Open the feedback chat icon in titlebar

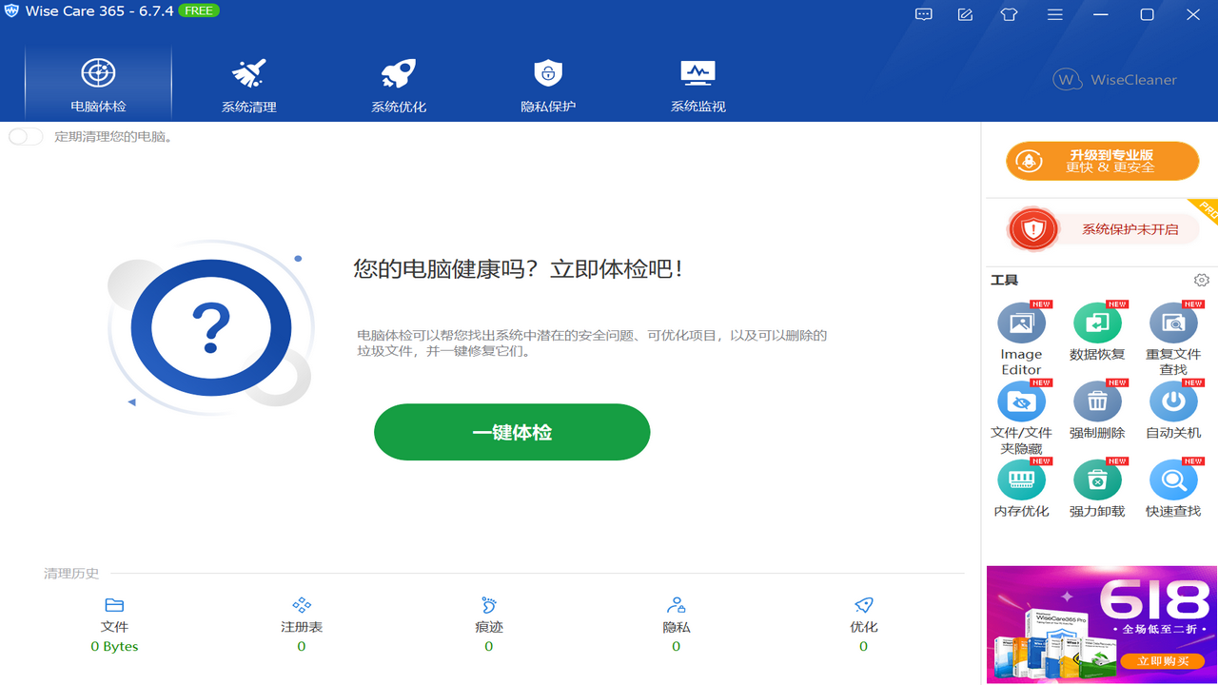[923, 14]
